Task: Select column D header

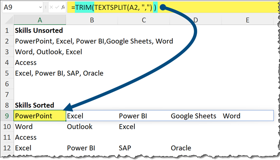Action: pyautogui.click(x=195, y=20)
